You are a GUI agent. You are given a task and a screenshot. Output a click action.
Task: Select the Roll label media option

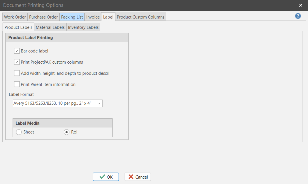[x=67, y=132]
